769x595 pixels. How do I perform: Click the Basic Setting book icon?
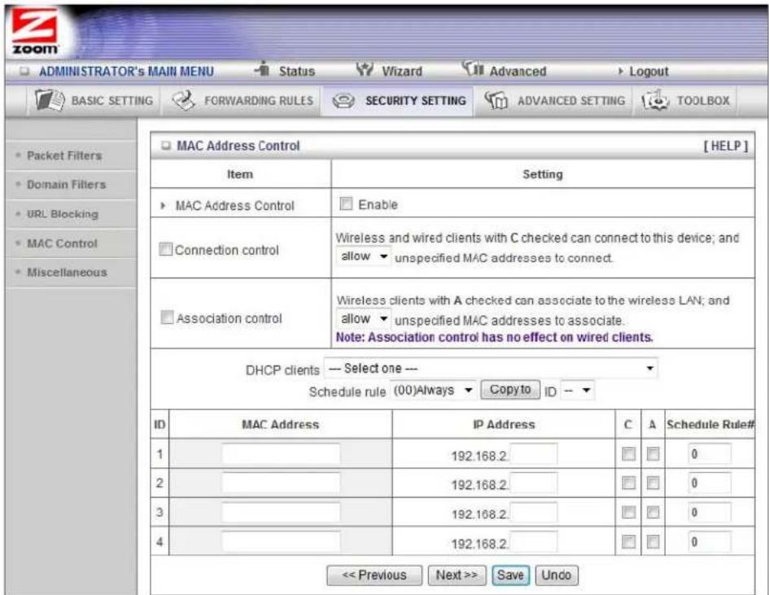50,100
